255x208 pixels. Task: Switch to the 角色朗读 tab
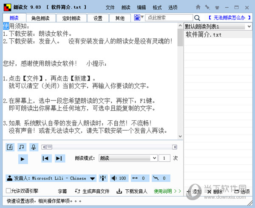coord(41,18)
